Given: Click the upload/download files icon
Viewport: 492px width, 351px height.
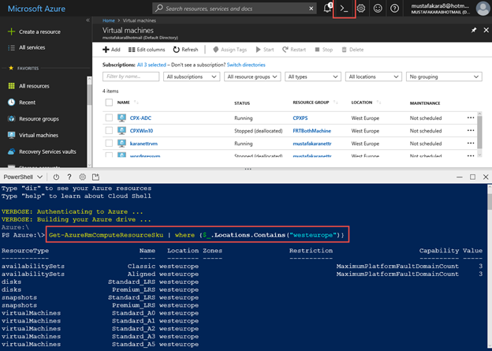Looking at the screenshot, I should [95, 177].
